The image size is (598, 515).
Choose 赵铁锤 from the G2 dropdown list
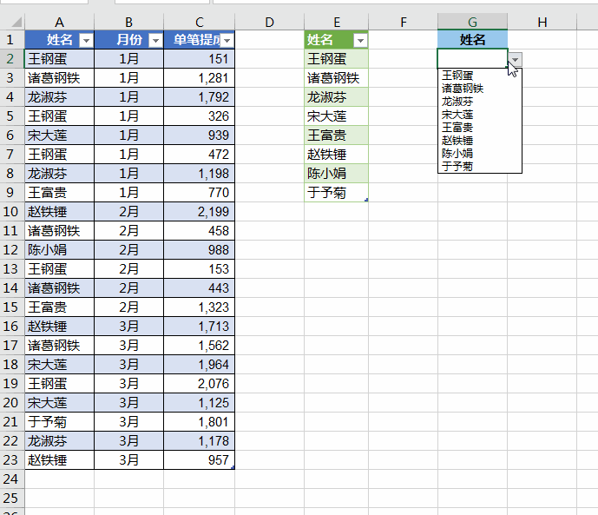coord(479,141)
